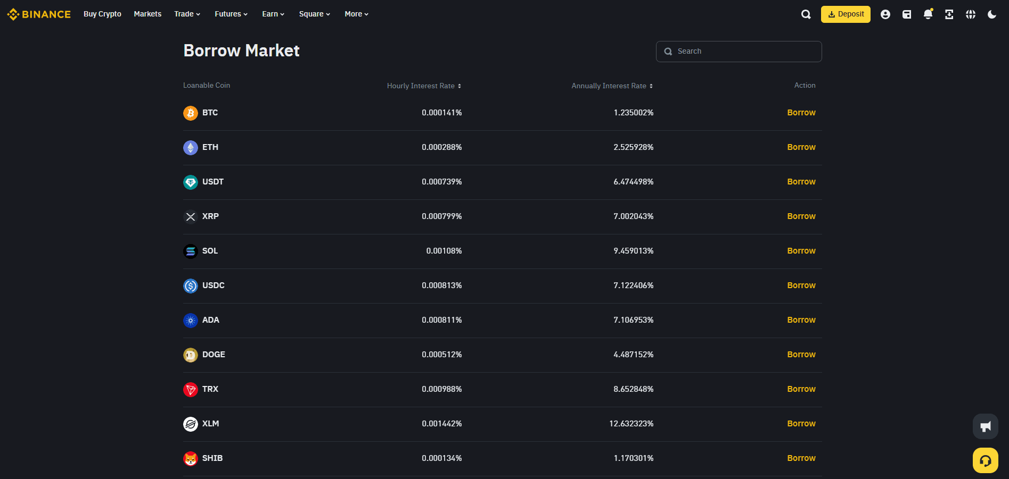
Task: Select ETH annual rate 2.525928%
Action: point(634,147)
